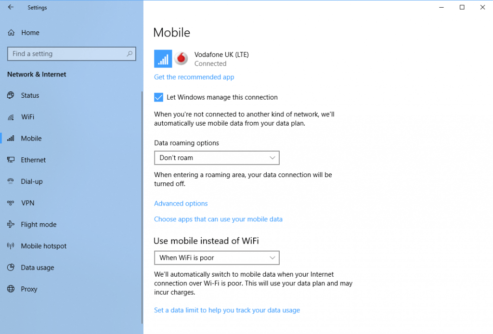Click Set a data limit link

227,310
